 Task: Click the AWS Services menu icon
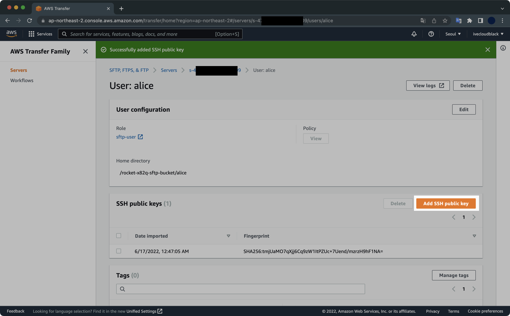tap(31, 34)
